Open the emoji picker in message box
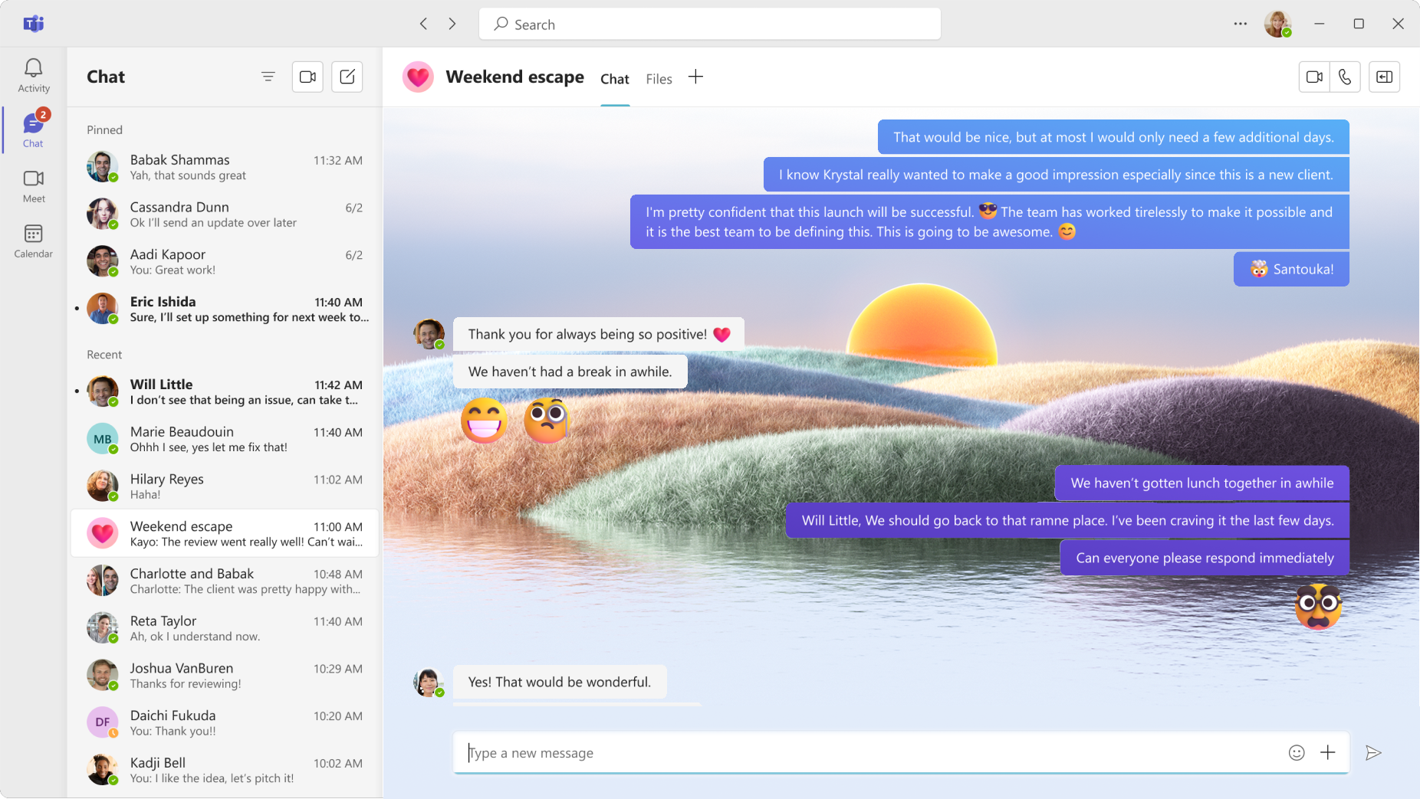 1297,753
